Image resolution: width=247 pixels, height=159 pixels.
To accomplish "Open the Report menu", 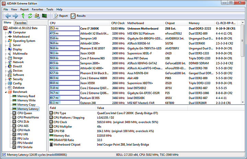I will point(24,10).
